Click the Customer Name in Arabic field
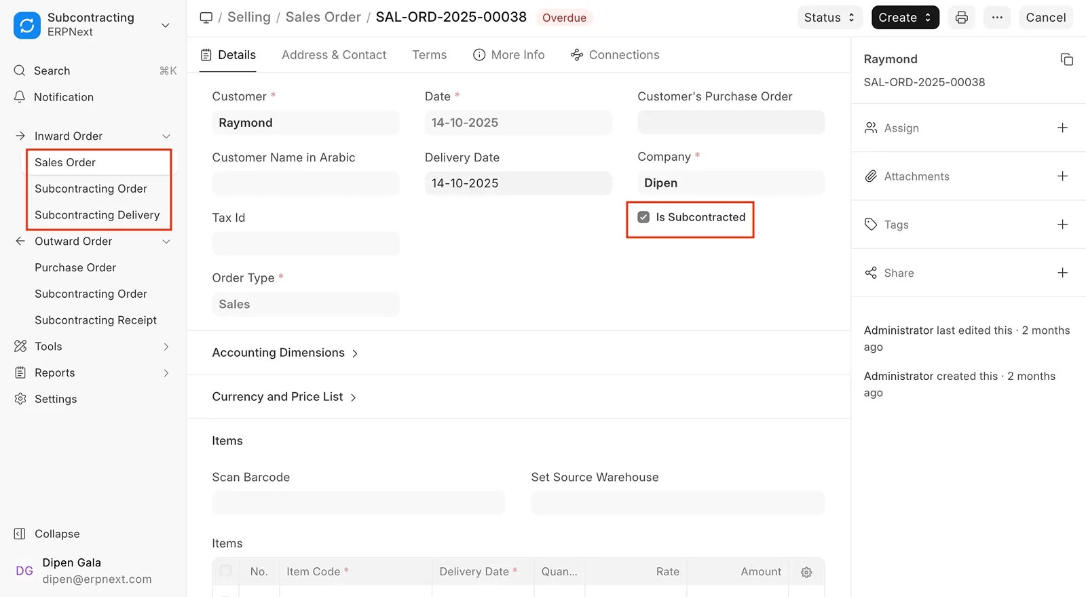The width and height of the screenshot is (1086, 597). point(305,183)
